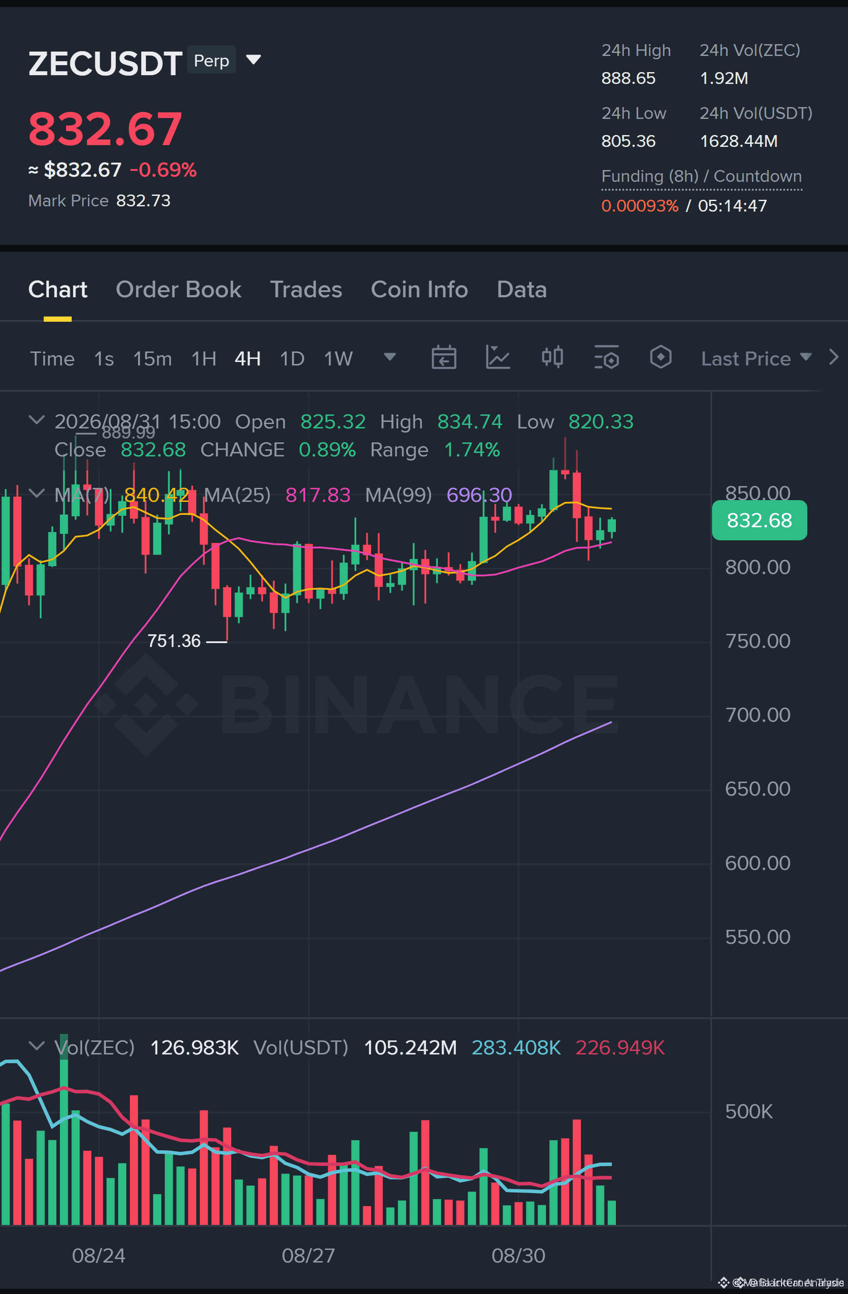Select the 4H chart interval

247,359
